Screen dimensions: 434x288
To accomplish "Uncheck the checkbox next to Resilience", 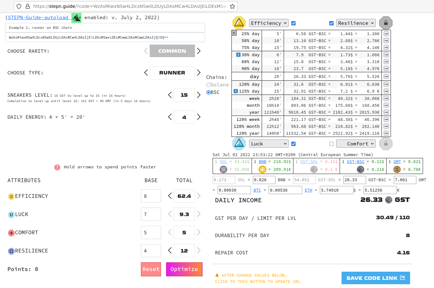I will click(x=331, y=23).
